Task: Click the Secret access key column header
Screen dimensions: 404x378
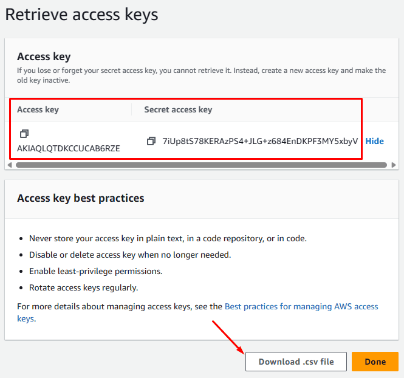Action: [x=178, y=109]
